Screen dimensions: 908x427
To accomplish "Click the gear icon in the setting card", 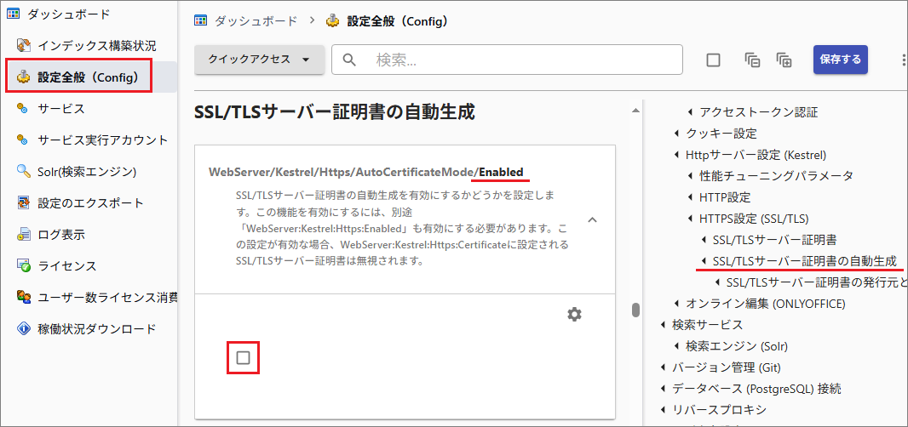I will 574,315.
